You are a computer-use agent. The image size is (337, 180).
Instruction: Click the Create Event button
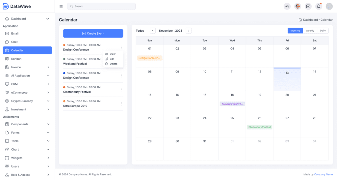93,33
